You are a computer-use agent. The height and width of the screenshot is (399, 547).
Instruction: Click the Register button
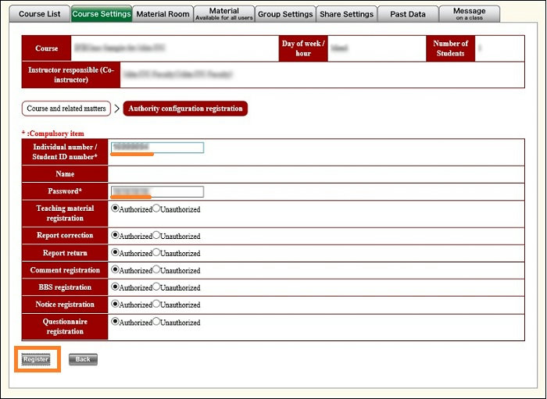coord(37,359)
